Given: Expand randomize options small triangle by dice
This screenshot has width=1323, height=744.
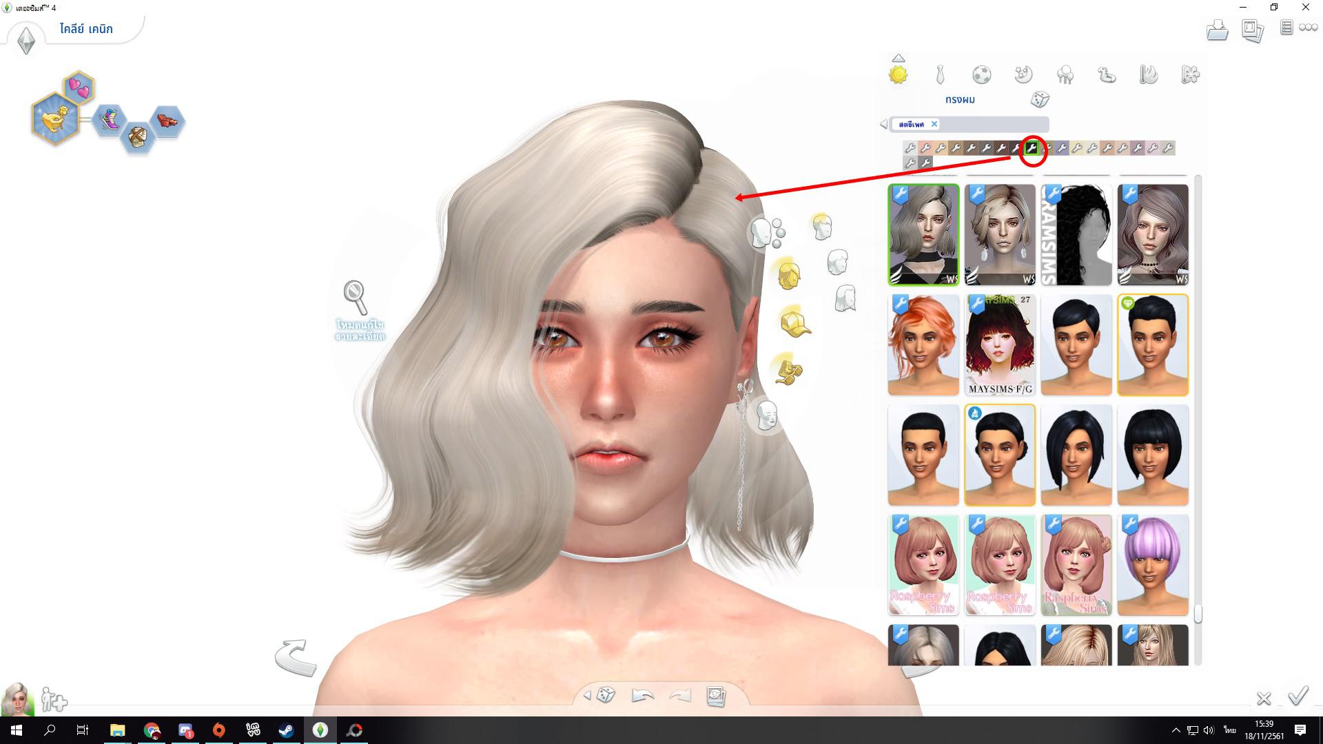Looking at the screenshot, I should tap(587, 696).
